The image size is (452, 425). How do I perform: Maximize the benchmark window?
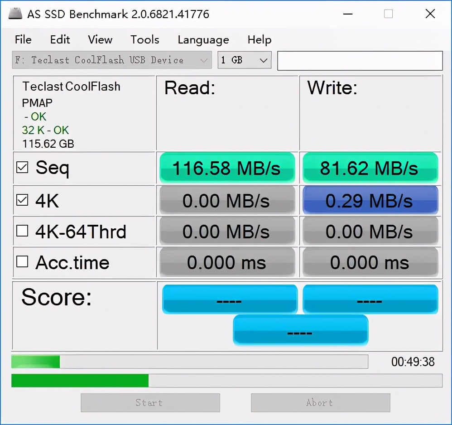point(388,14)
